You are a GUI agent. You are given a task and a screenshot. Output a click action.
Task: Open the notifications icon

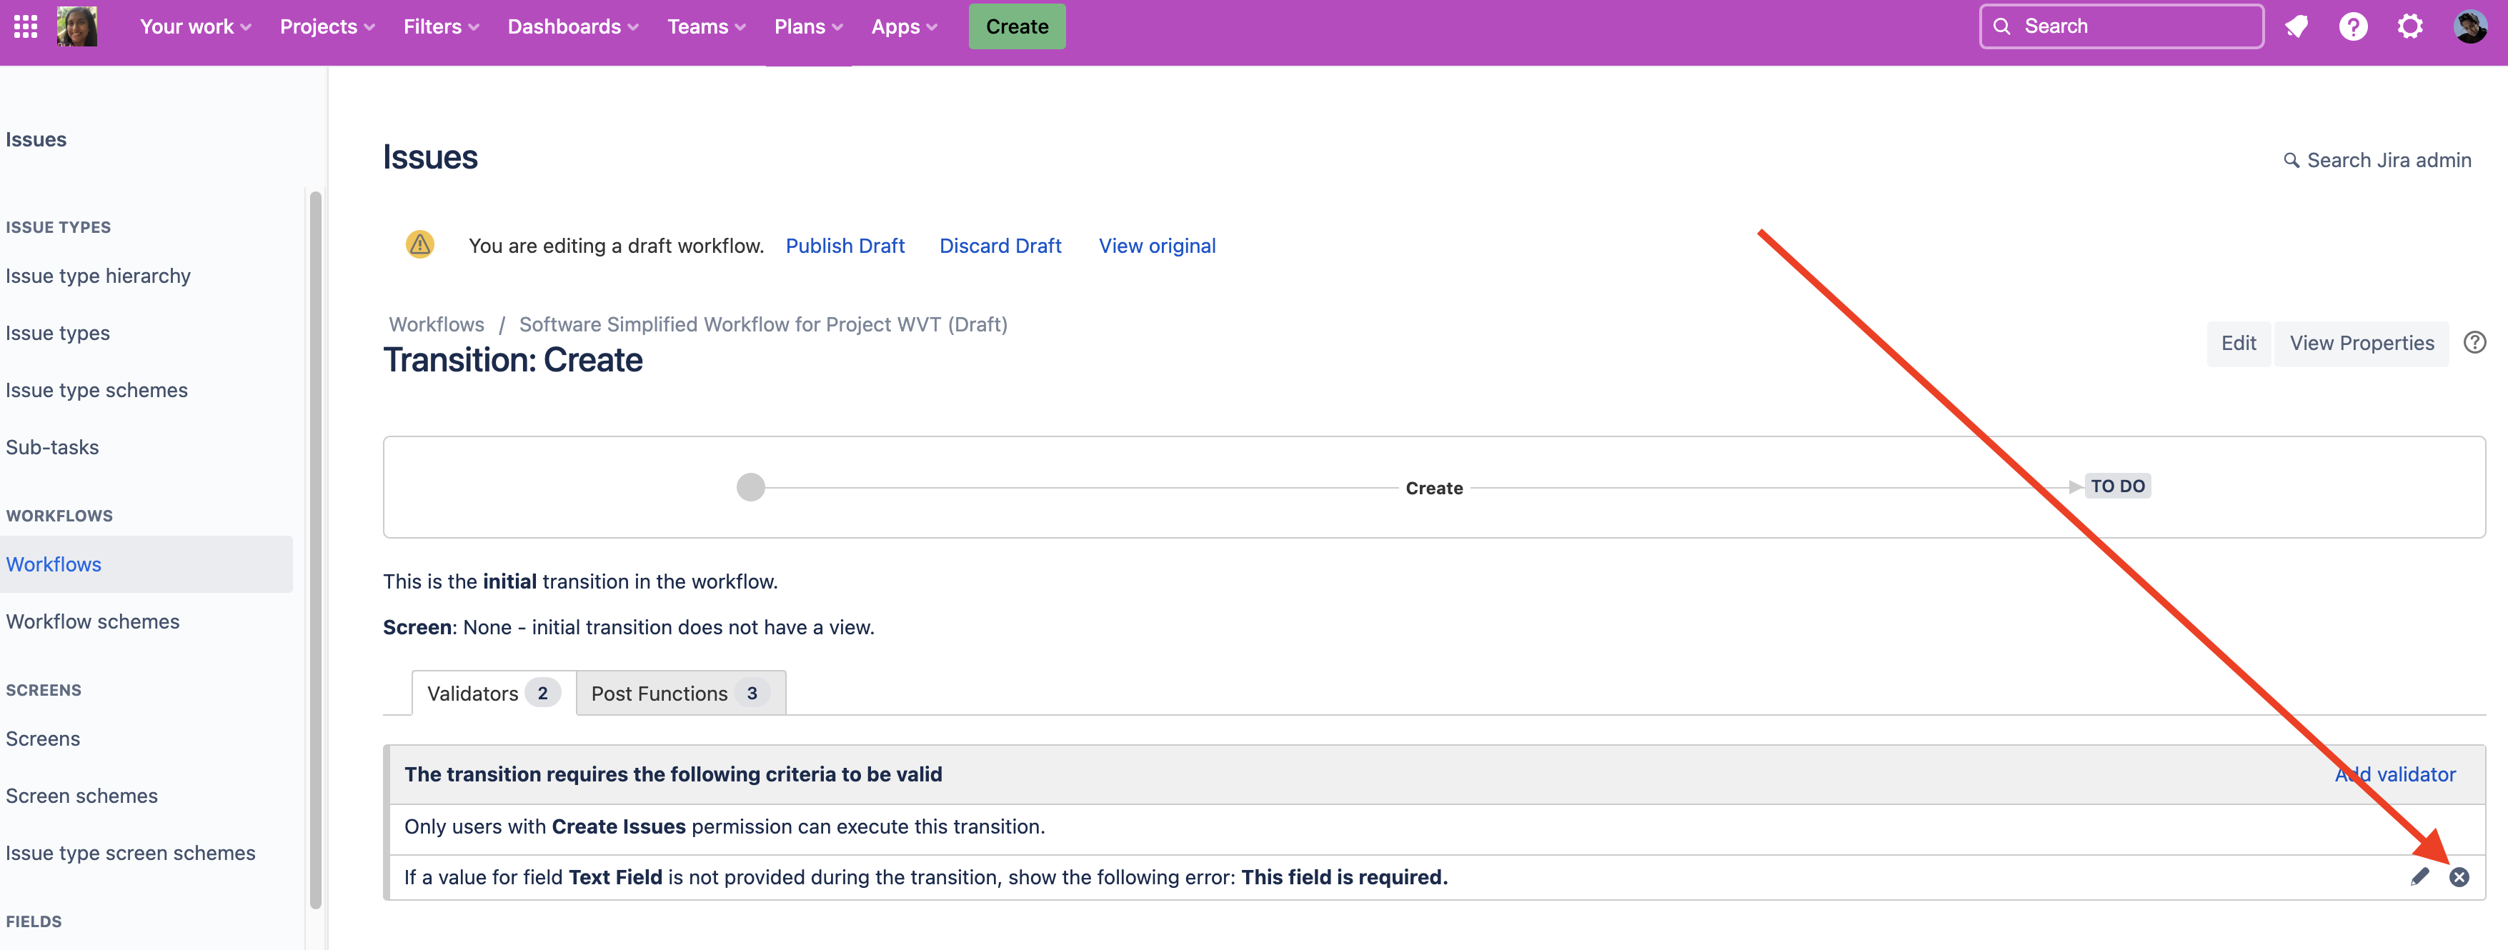pyautogui.click(x=2296, y=26)
